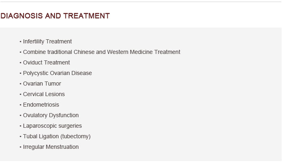
Task: Click the bullet before Infertility Treatment
Action: pos(20,42)
